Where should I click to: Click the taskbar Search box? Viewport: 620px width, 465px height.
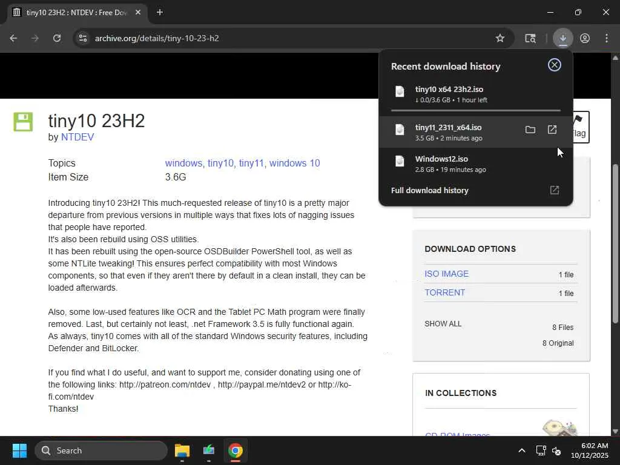[101, 450]
